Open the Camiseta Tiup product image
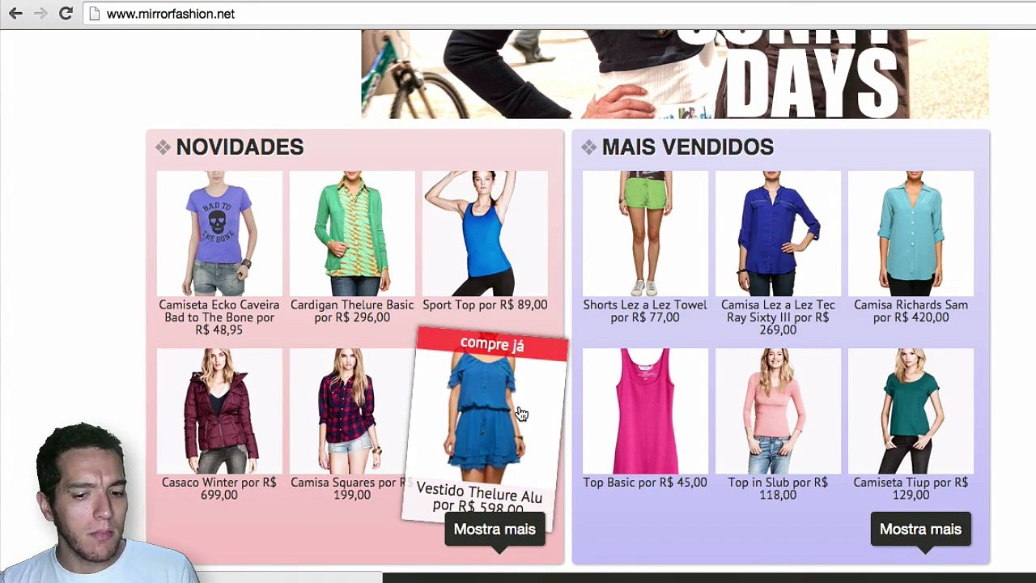The width and height of the screenshot is (1036, 583). coord(911,411)
